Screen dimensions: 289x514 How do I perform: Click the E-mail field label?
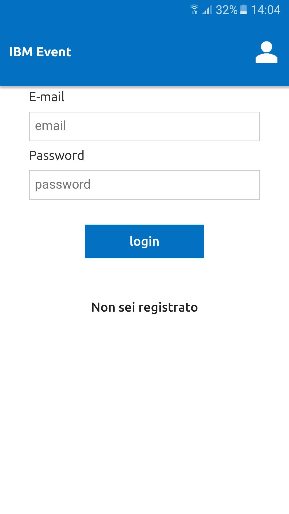[47, 97]
